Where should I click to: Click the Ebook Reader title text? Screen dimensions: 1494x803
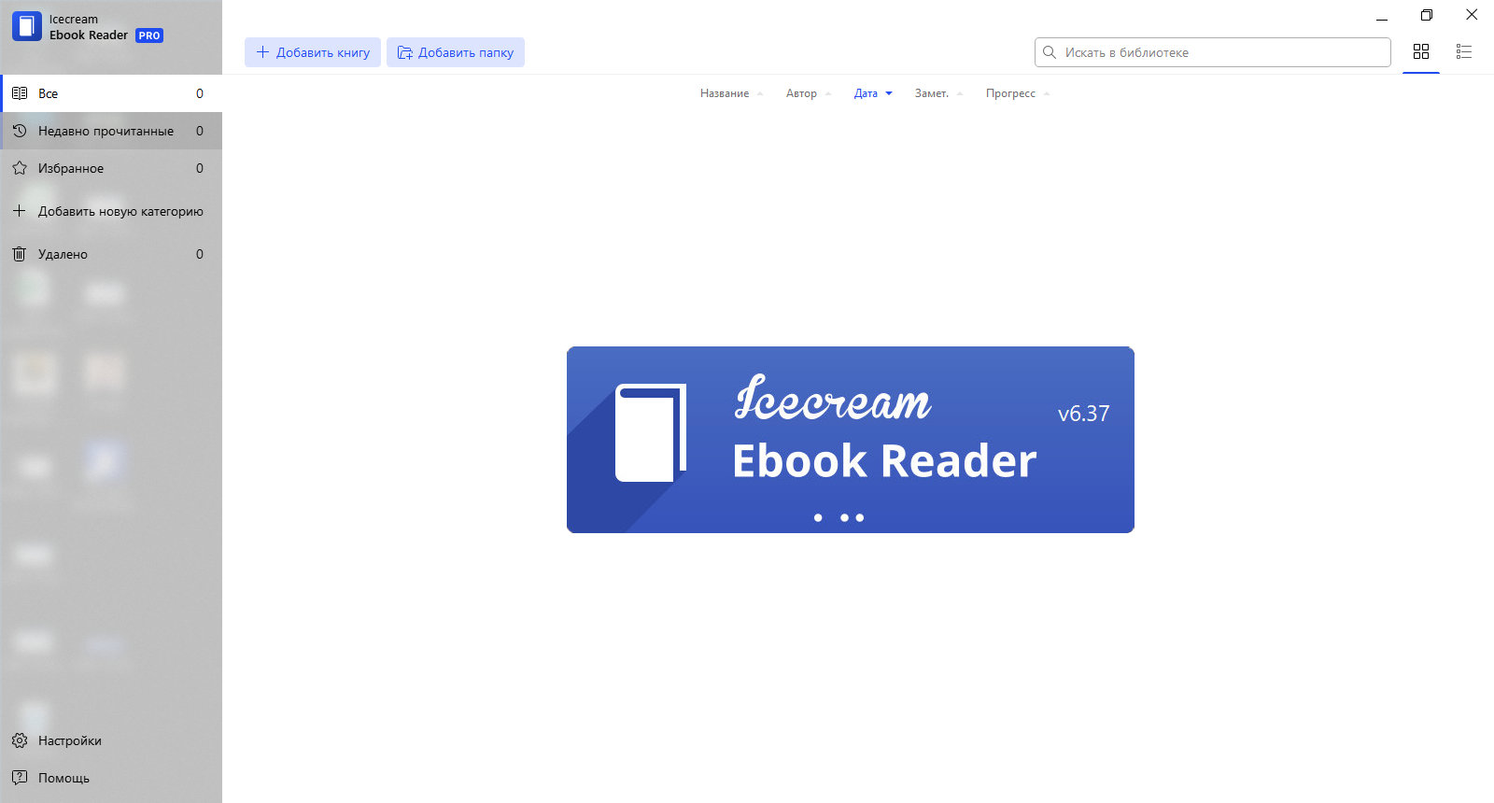[89, 35]
